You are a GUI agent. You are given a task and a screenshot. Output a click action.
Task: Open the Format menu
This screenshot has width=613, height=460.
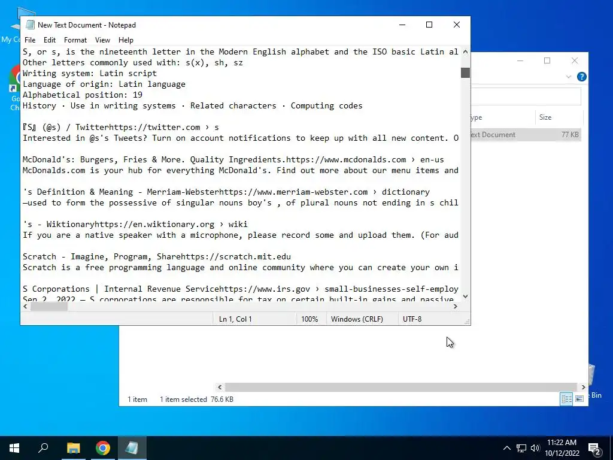click(x=75, y=40)
